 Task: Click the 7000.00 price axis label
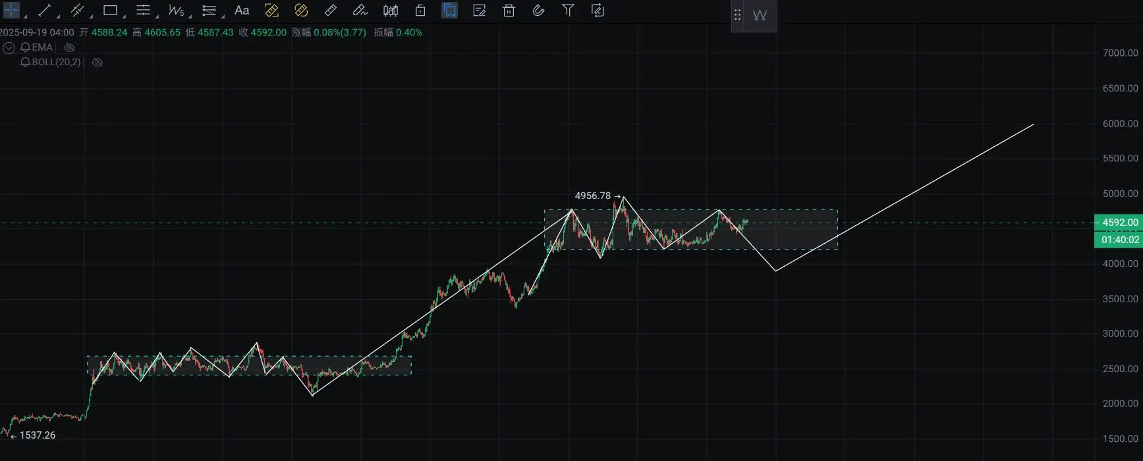click(x=1121, y=53)
